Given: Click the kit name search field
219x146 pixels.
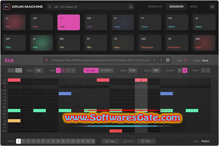Looking at the screenshot, I should pos(87,7).
